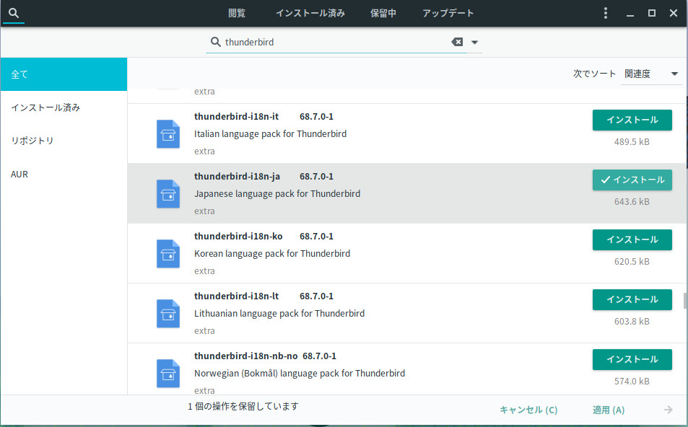The image size is (688, 427).
Task: Select the thunderbird-i18n-ja package name
Action: [237, 176]
